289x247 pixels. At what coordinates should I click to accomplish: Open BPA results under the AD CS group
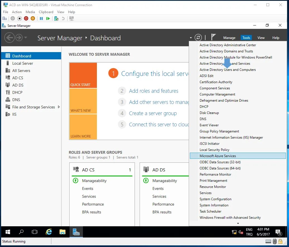91,212
